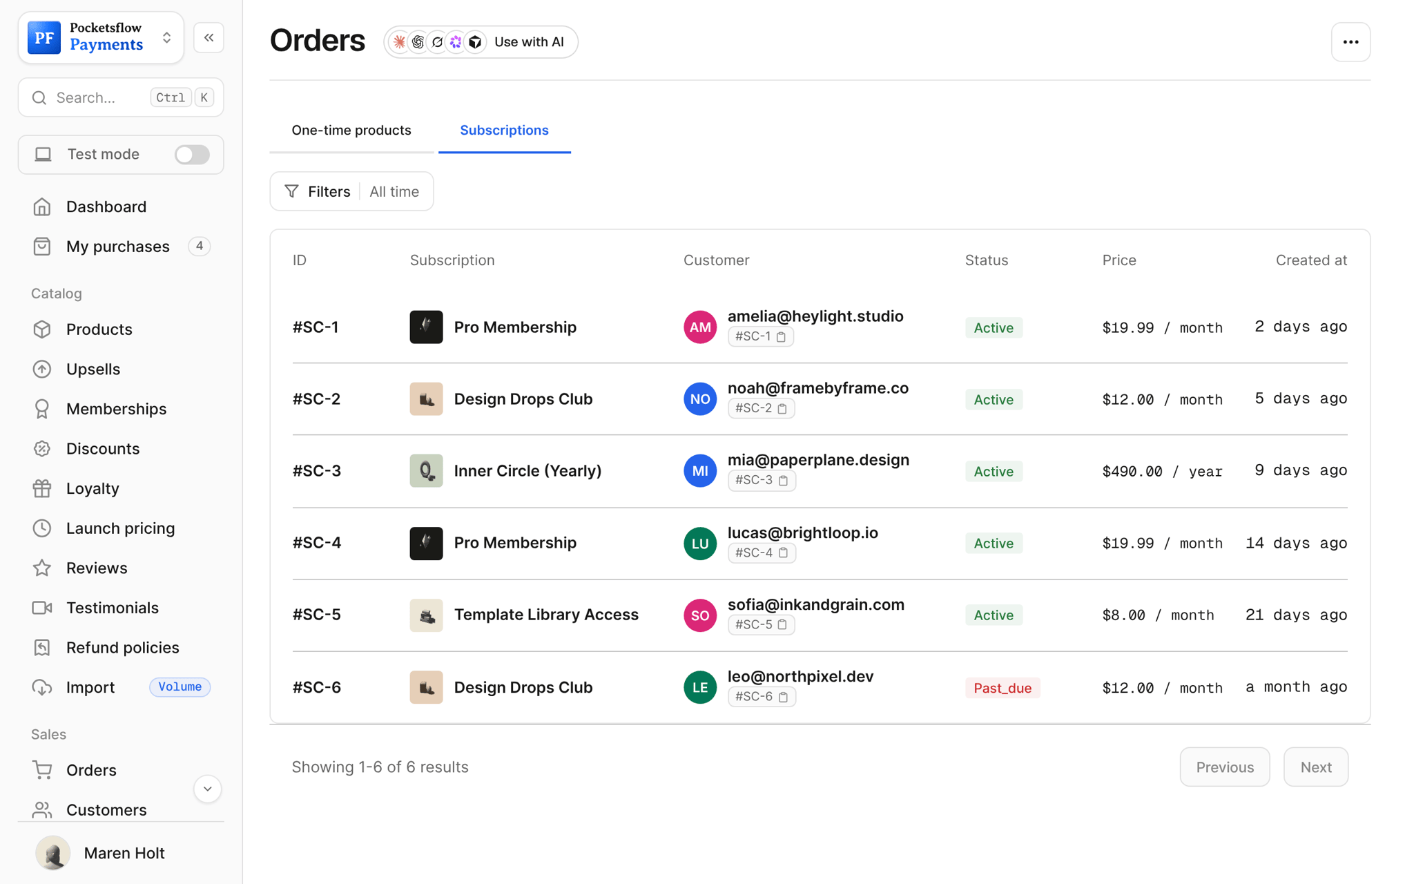The height and width of the screenshot is (884, 1414).
Task: Copy the #SC-3 ID chip under mia@paperplane.design
Action: [762, 480]
